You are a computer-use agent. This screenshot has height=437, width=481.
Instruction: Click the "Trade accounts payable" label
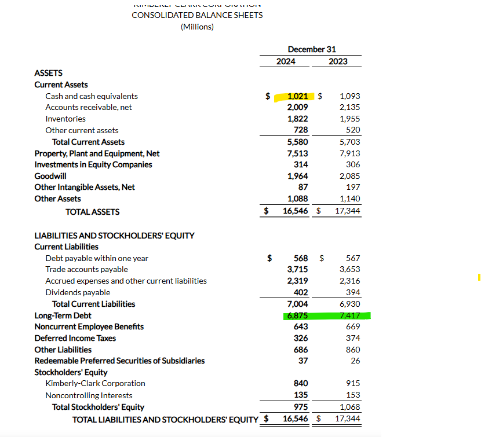click(86, 269)
